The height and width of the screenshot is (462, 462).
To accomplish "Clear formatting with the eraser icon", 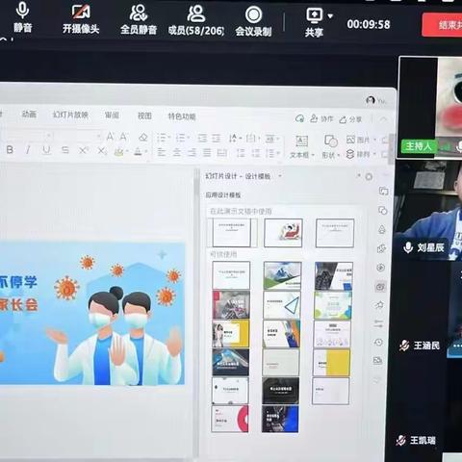I will click(x=143, y=138).
